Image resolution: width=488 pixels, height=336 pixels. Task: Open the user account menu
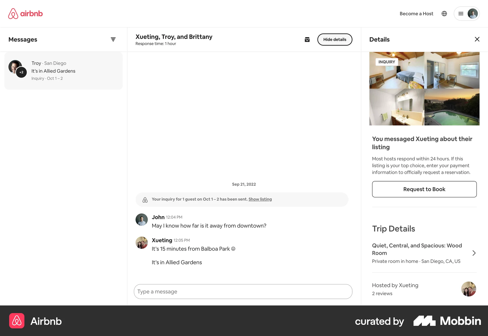pyautogui.click(x=467, y=13)
